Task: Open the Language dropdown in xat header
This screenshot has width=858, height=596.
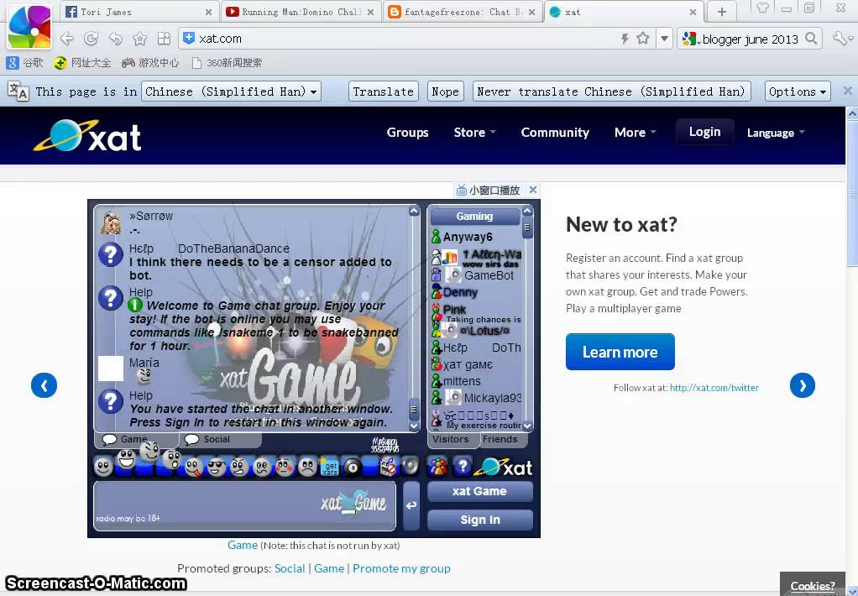Action: [776, 133]
